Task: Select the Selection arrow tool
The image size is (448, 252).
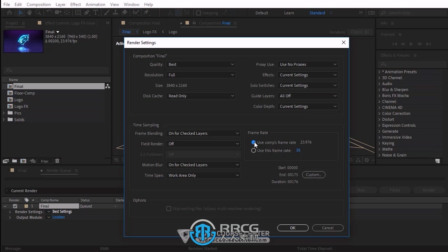Action: pos(21,13)
